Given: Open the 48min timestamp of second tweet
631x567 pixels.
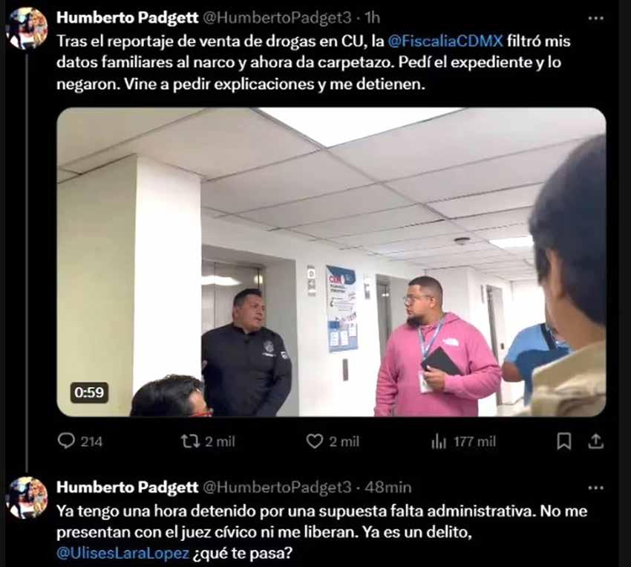Looking at the screenshot, I should pyautogui.click(x=388, y=487).
